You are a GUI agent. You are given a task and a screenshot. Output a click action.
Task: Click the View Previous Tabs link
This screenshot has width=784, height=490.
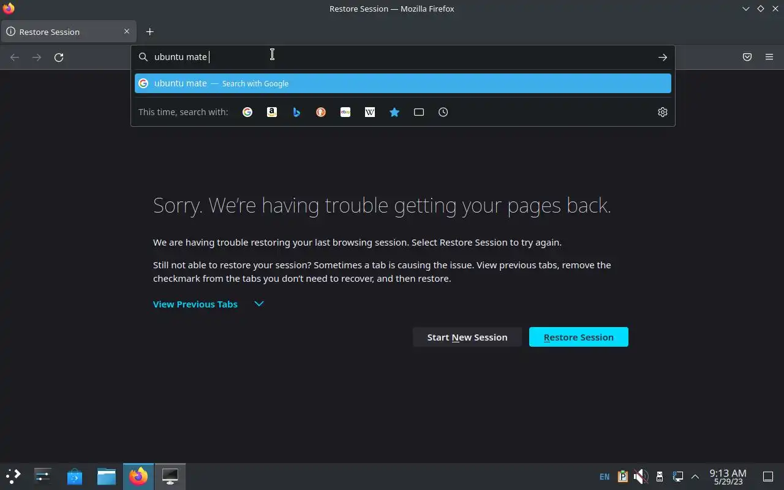tap(195, 304)
